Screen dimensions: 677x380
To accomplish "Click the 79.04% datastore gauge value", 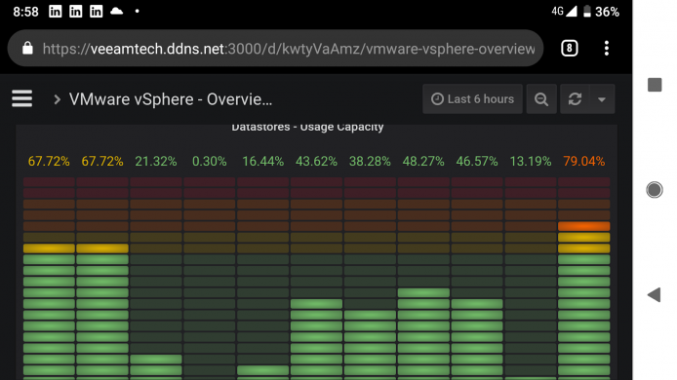I will (583, 162).
